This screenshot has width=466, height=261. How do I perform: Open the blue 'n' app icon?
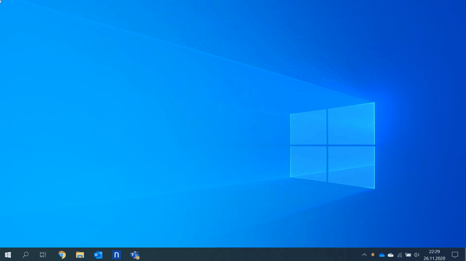coord(116,255)
